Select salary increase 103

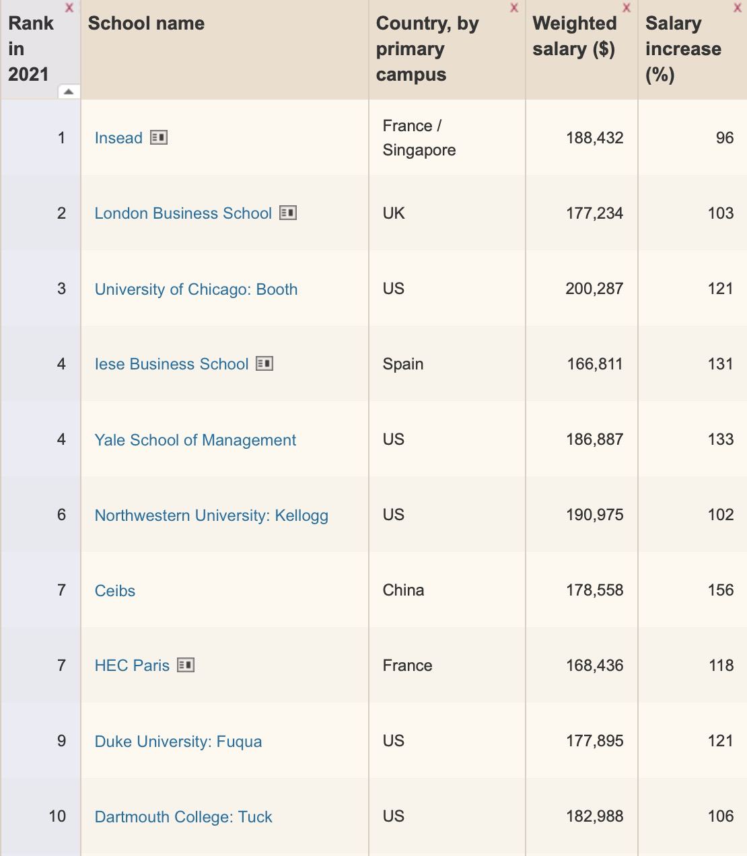721,213
